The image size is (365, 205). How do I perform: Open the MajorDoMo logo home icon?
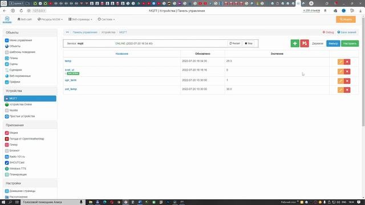pyautogui.click(x=7, y=19)
